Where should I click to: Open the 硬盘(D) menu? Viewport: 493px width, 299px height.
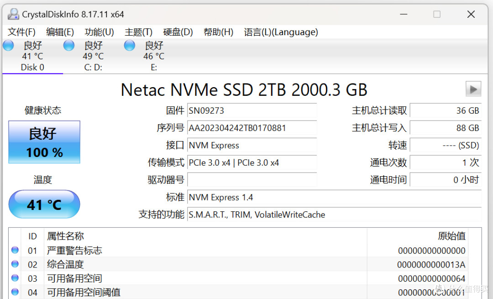pyautogui.click(x=178, y=32)
